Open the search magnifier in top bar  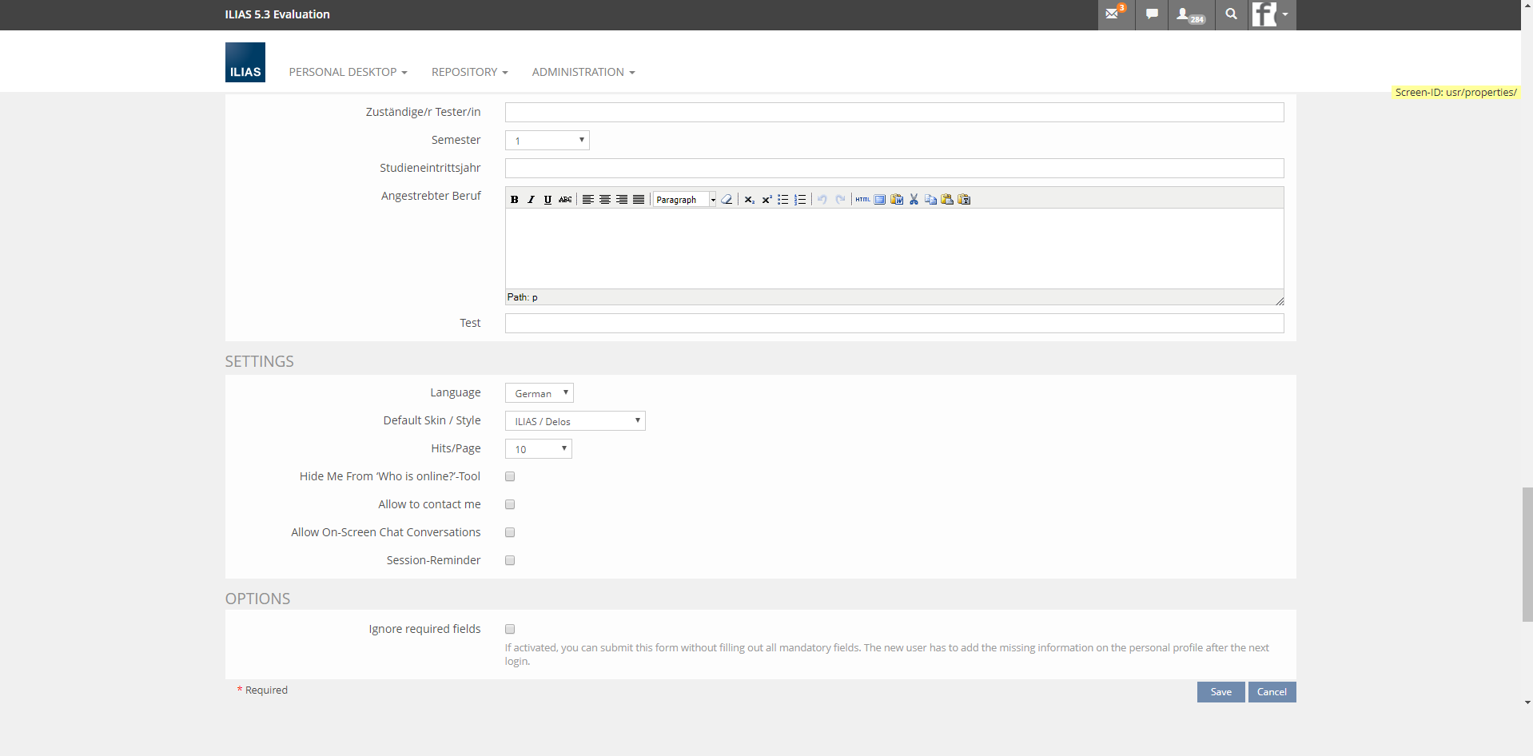click(x=1232, y=14)
